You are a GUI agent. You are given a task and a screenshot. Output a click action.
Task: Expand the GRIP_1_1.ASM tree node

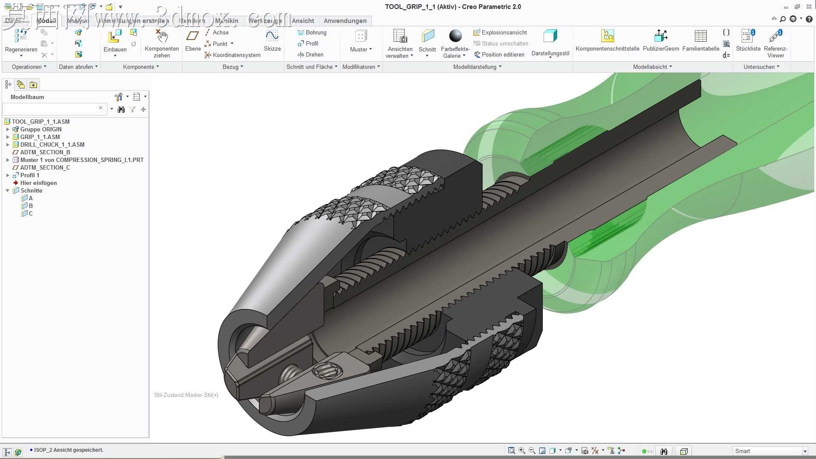(8, 137)
